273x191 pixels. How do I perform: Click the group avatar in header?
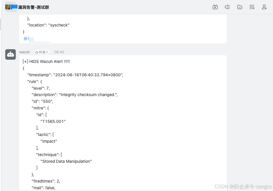(8, 7)
